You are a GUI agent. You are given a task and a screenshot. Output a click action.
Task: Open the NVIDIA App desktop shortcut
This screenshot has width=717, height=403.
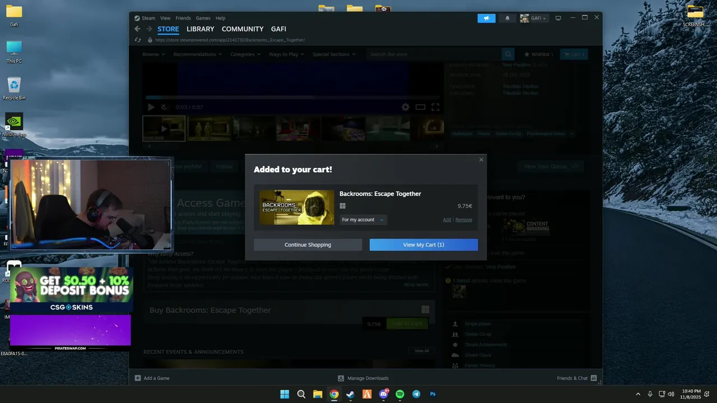click(x=14, y=125)
